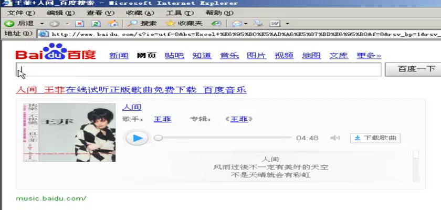
Task: Click the 王菲 album cover thumbnail
Action: (69, 132)
